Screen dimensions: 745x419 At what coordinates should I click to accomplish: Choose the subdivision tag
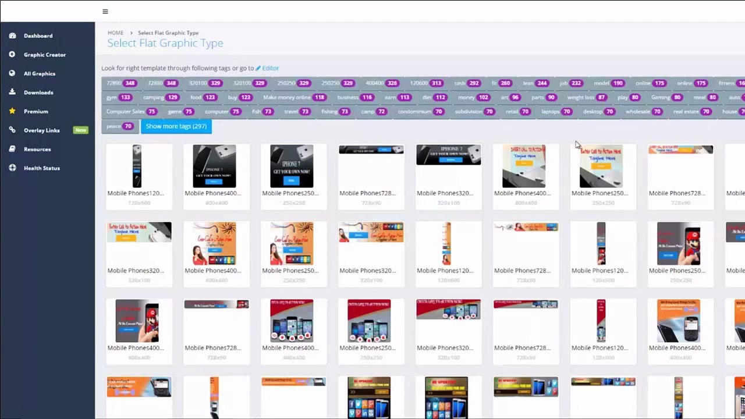click(475, 111)
